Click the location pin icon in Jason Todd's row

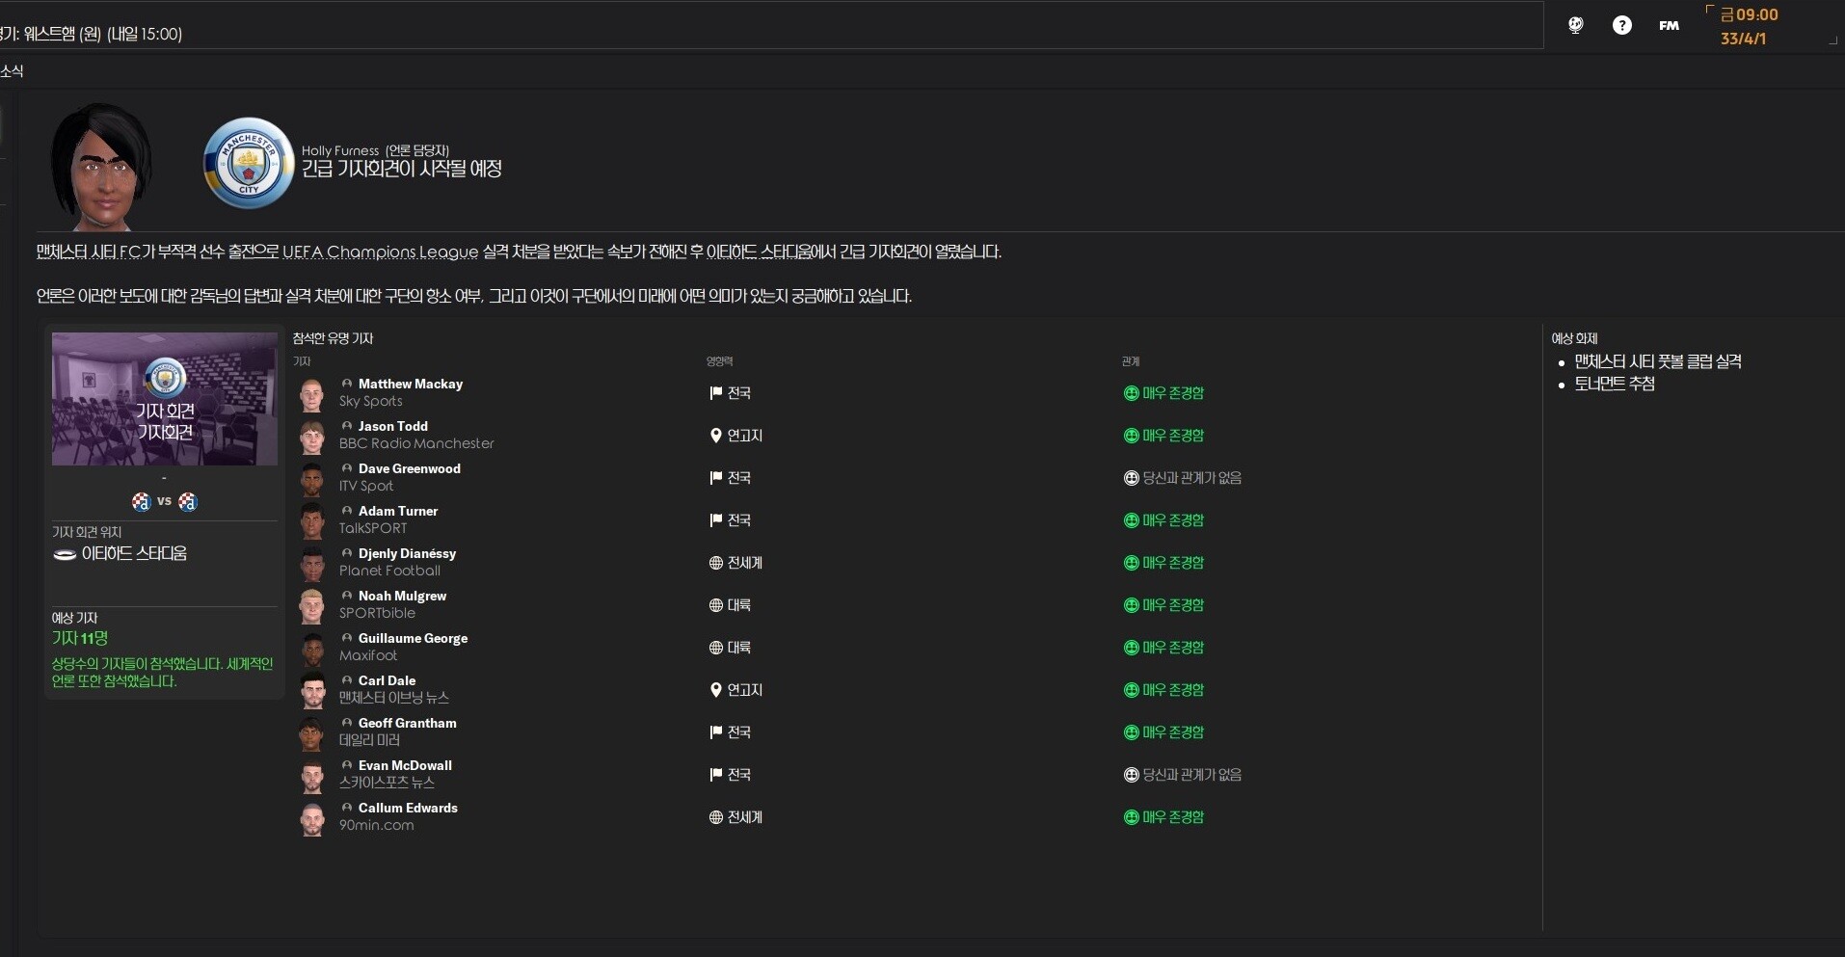coord(715,436)
